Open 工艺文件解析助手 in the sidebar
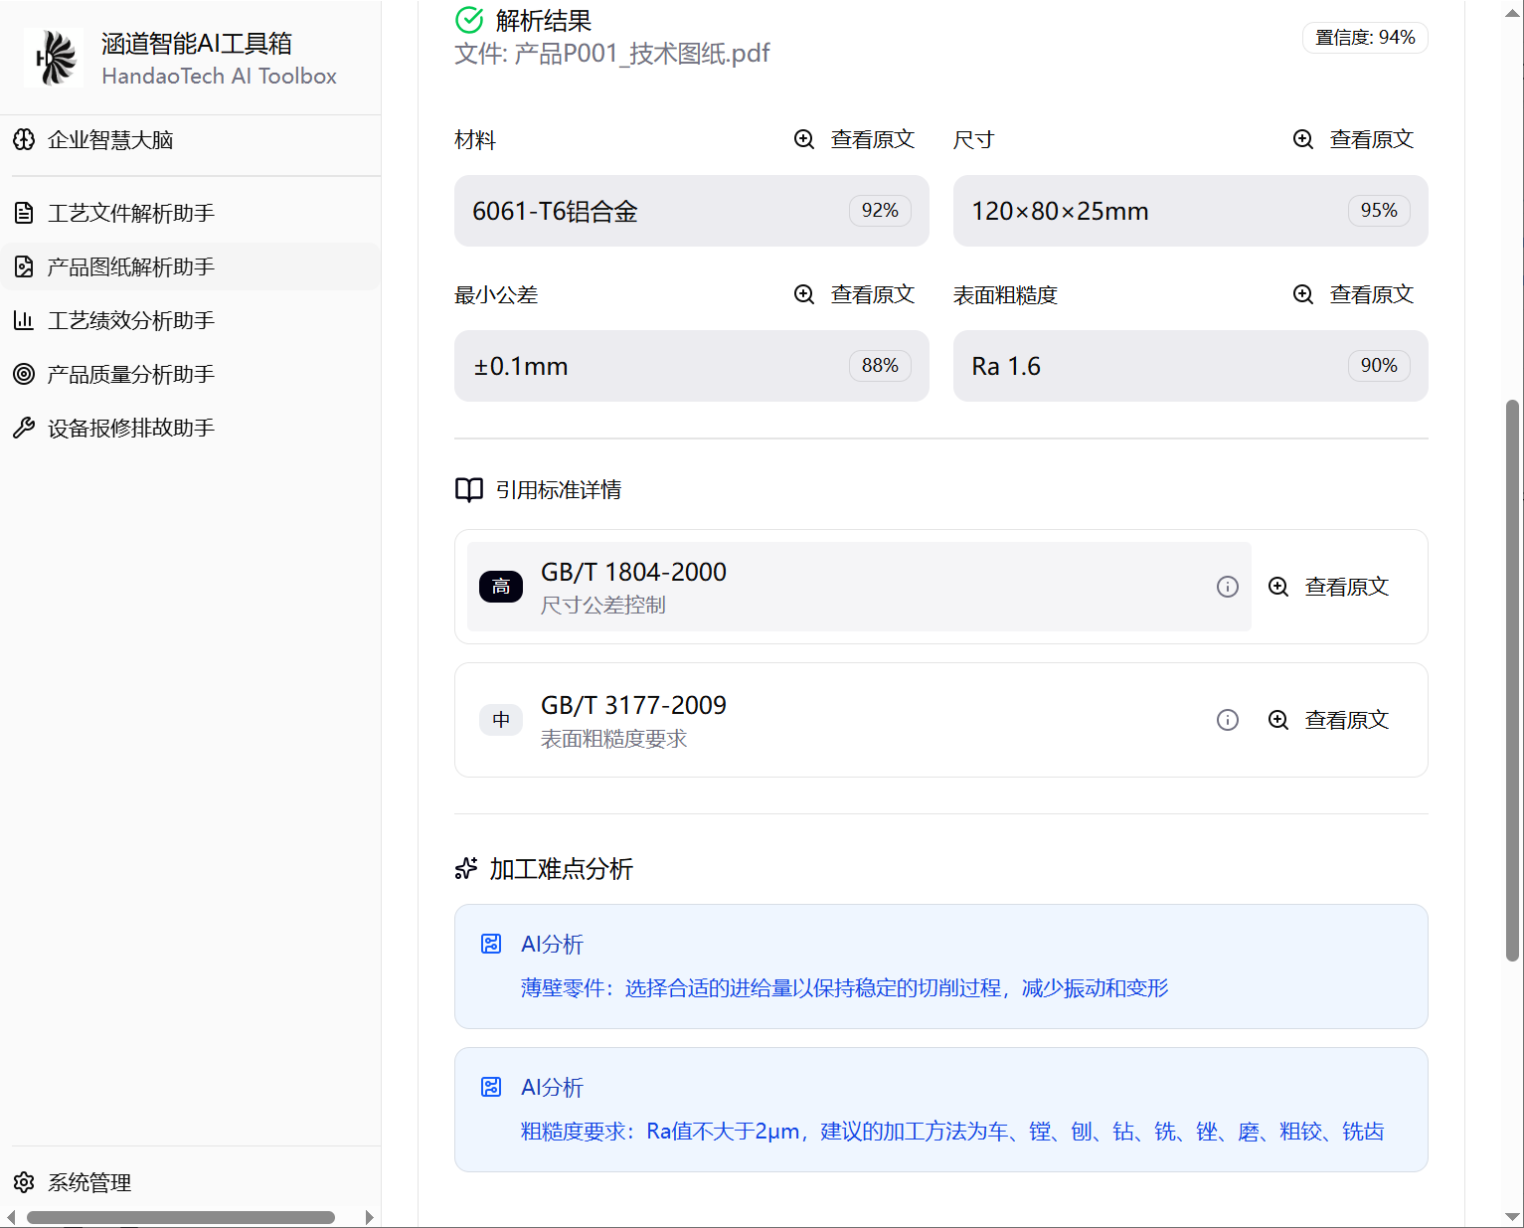 [130, 213]
